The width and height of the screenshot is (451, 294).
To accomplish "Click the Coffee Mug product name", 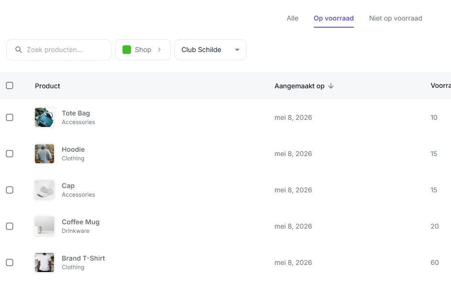I will (x=80, y=222).
